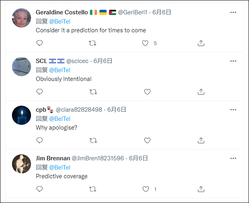Share Geraldine Costello's tweet
The image size is (249, 203).
pos(201,43)
